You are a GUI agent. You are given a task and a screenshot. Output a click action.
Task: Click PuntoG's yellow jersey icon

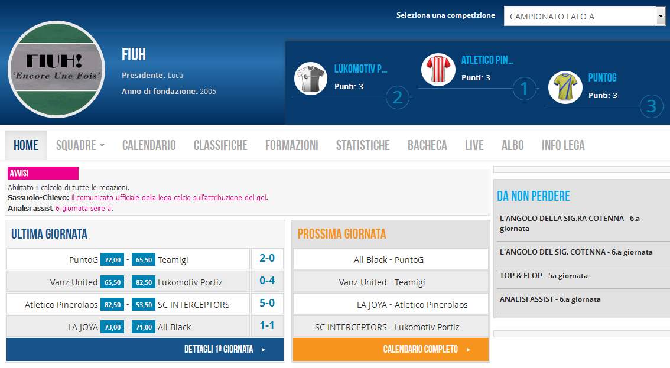(565, 87)
